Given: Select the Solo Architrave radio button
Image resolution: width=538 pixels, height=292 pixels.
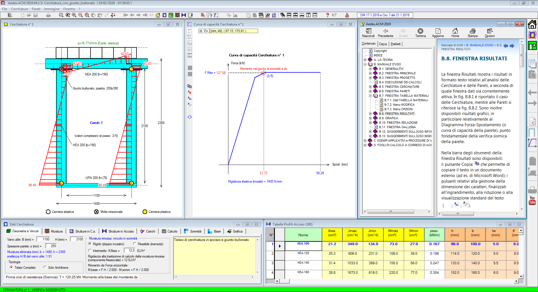Looking at the screenshot, I should 45,268.
